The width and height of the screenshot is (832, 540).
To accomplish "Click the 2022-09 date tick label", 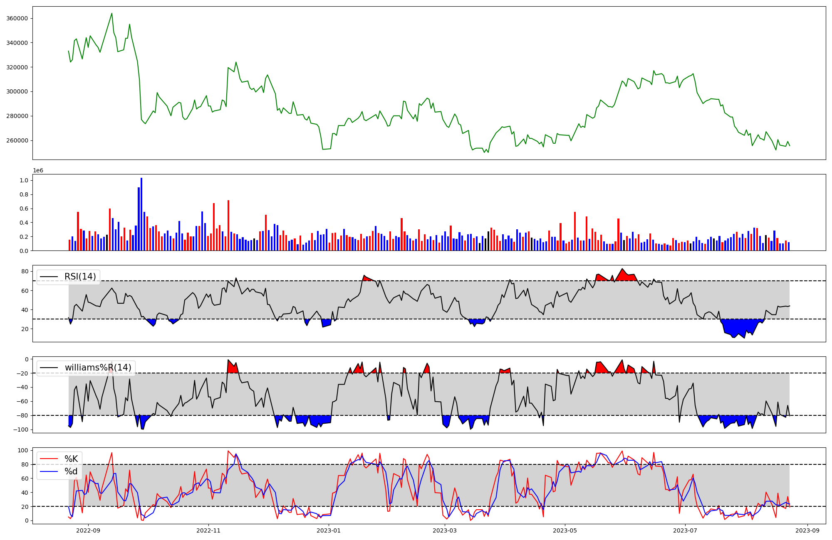I will pos(88,530).
